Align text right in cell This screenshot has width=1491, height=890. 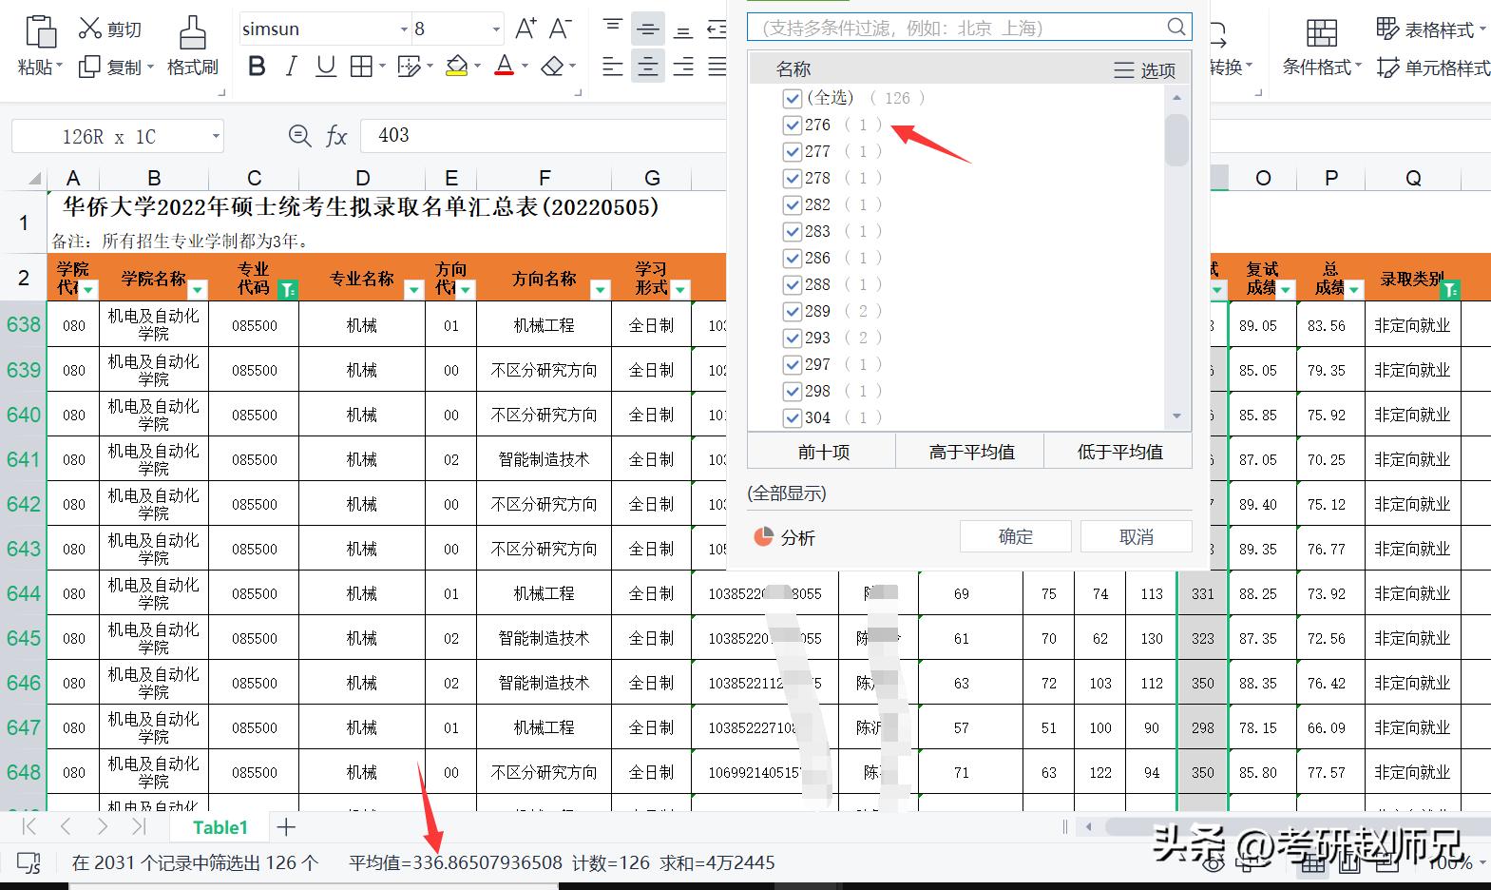(x=683, y=67)
